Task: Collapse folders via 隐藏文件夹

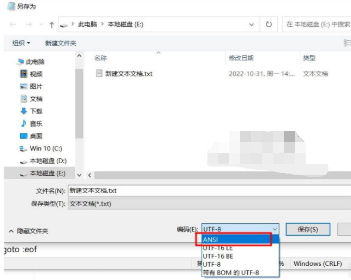Action: (28, 231)
